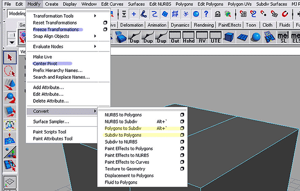The width and height of the screenshot is (300, 191).
Task: Toggle highlight selection mode icon
Action: click(228, 14)
